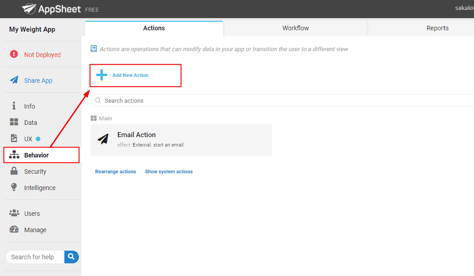Click the Info sidebar icon
474x276 pixels.
click(x=14, y=106)
